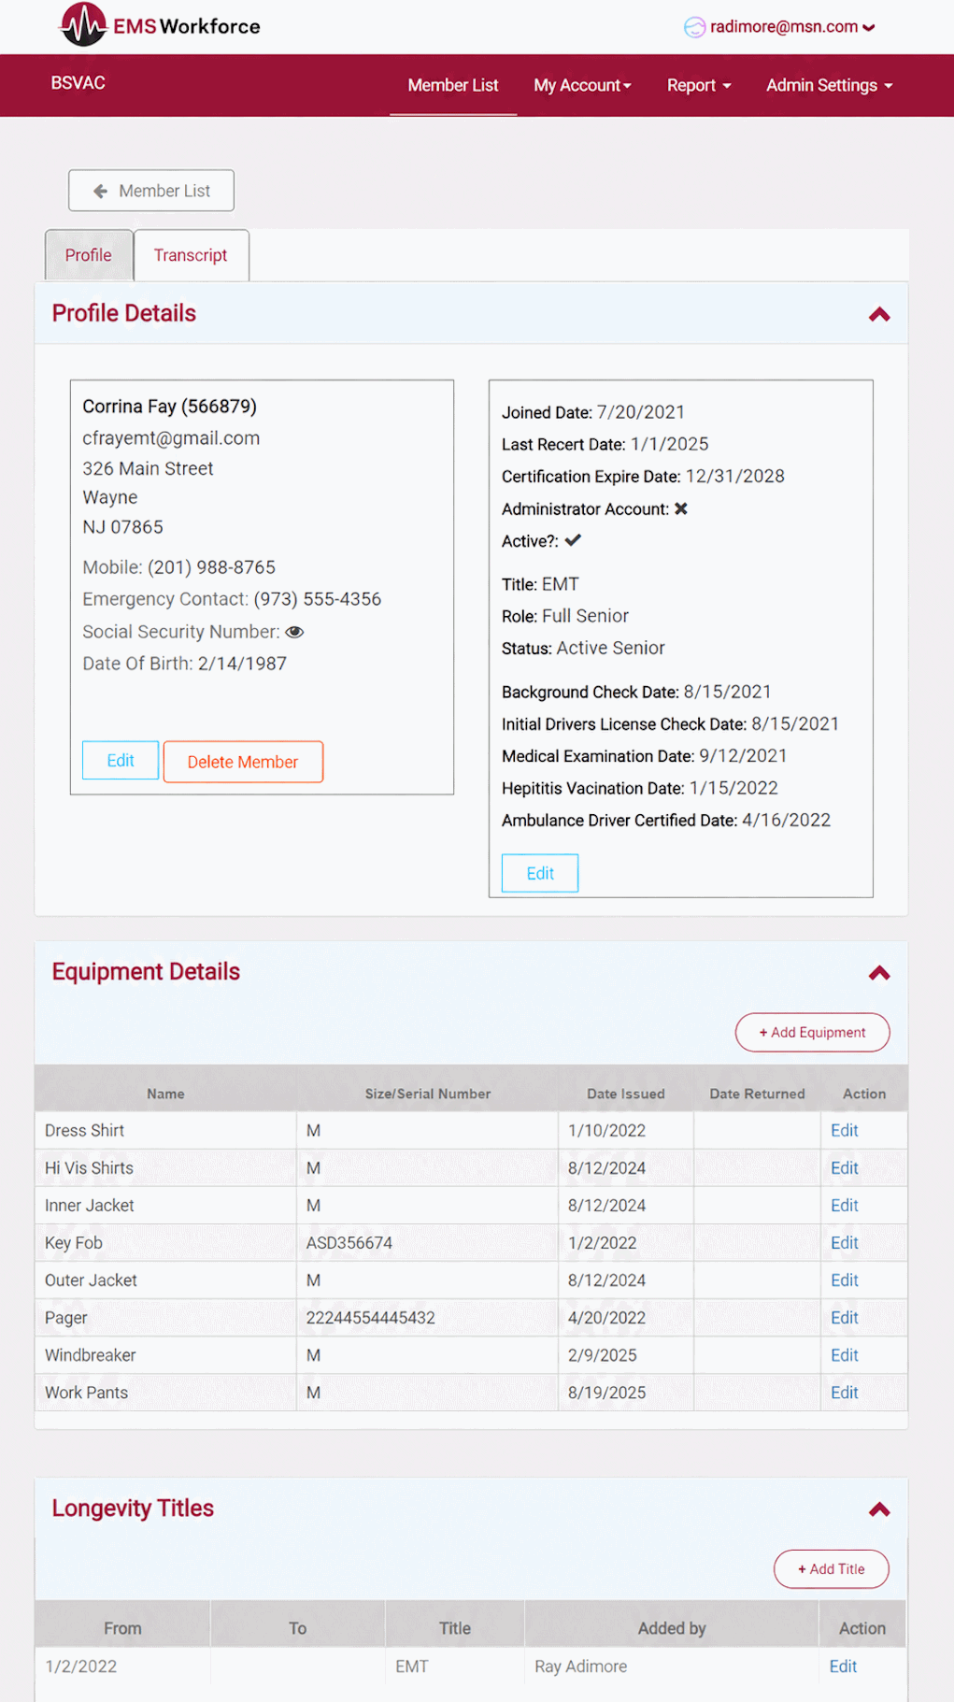Switch to the Profile tab
This screenshot has width=954, height=1702.
(89, 255)
